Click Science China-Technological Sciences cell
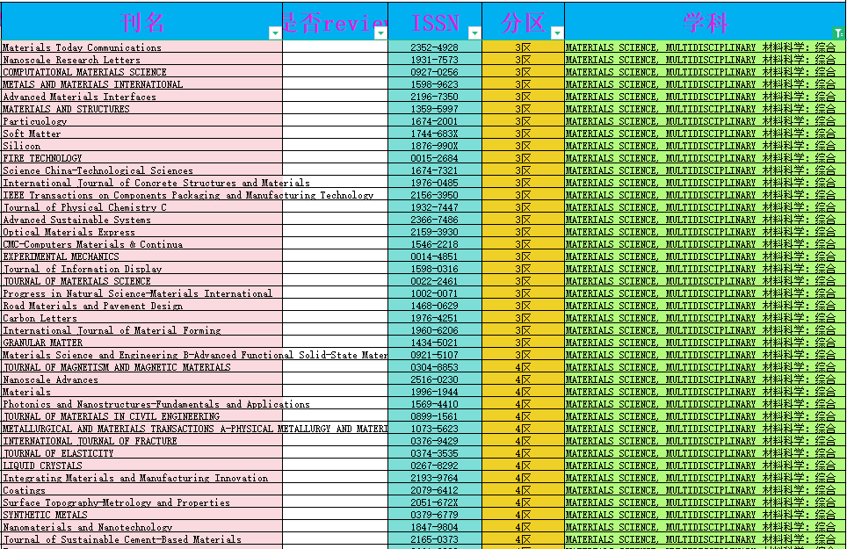This screenshot has width=847, height=549. click(x=141, y=170)
